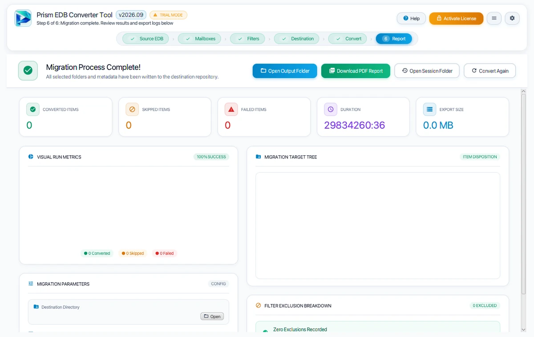Click the Migration Target Tree folder icon
The image size is (534, 337).
coord(258,157)
